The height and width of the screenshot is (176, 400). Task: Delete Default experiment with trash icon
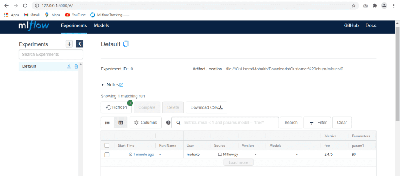click(x=76, y=66)
